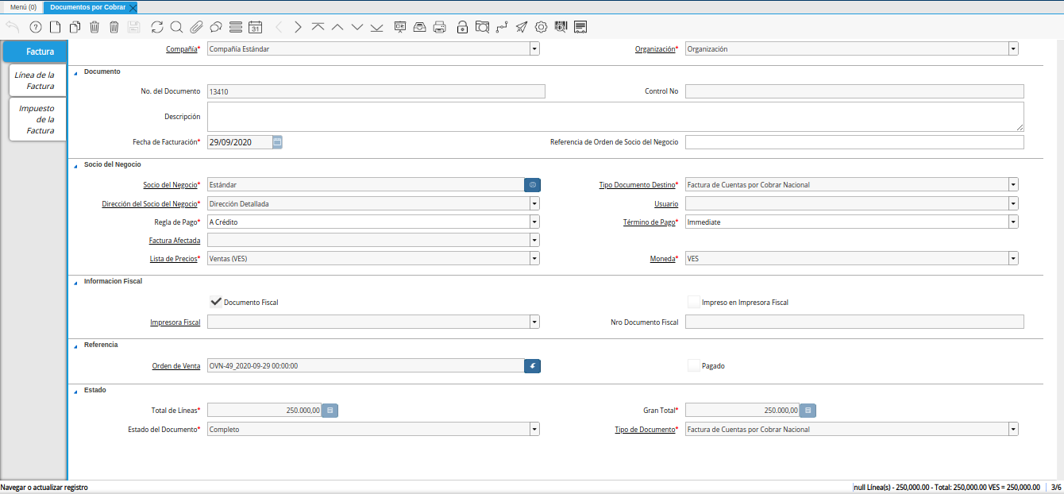Open the record search magnifier icon
Screen dimensions: 1064x494
[176, 27]
